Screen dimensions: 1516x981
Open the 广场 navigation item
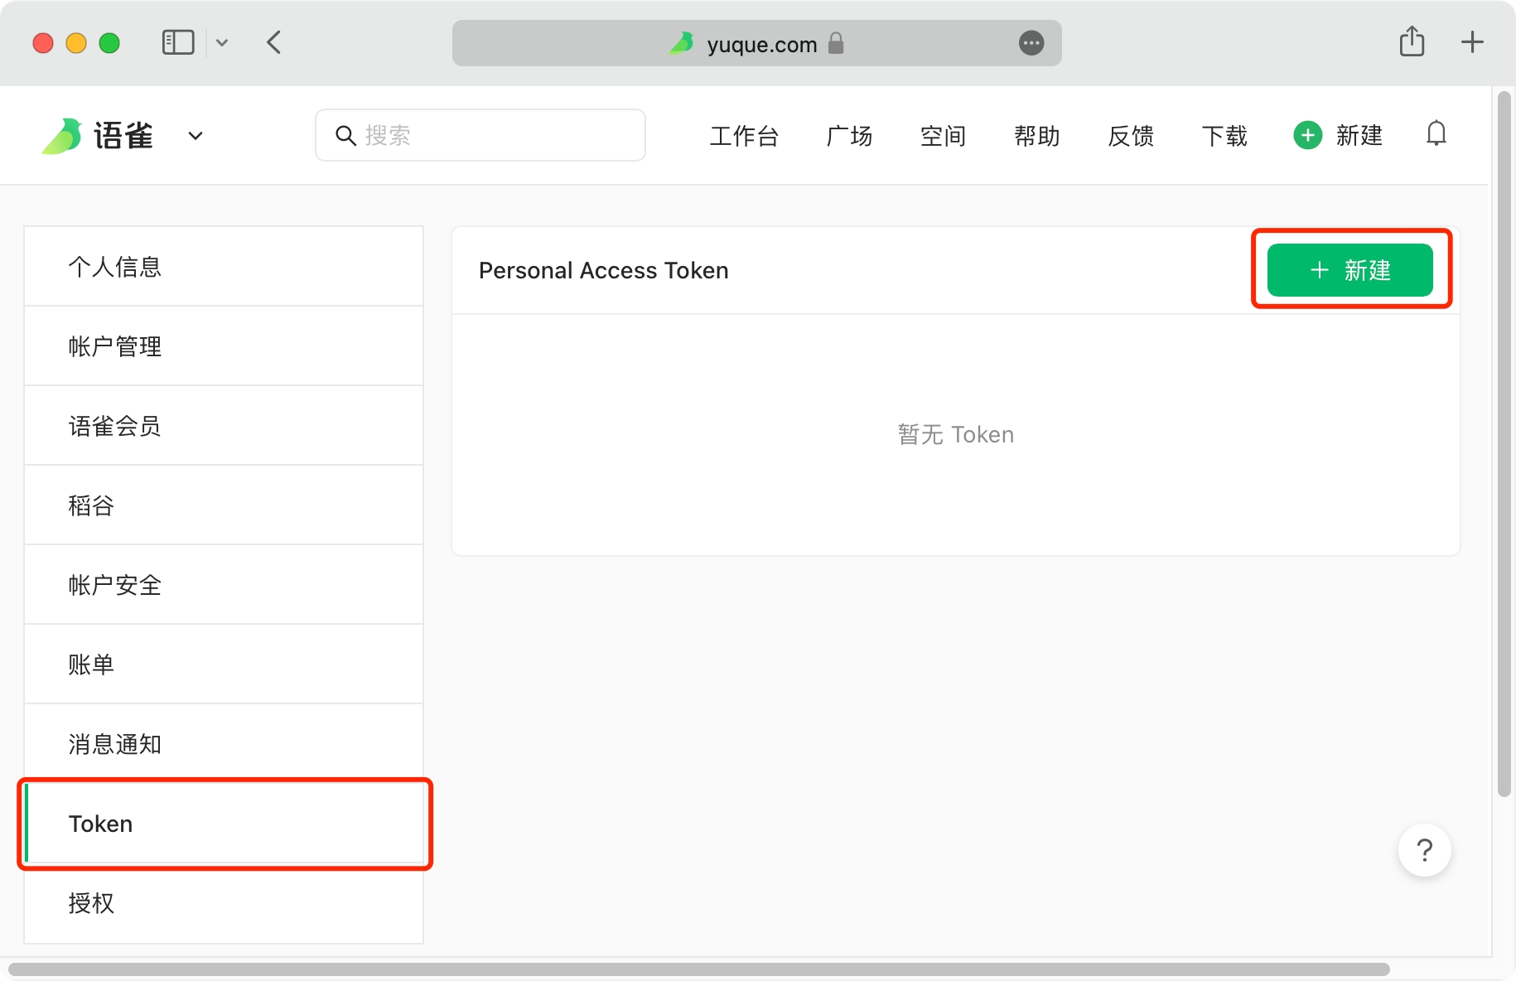tap(849, 136)
